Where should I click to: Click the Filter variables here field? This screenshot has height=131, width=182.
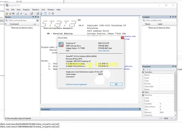(x=161, y=20)
